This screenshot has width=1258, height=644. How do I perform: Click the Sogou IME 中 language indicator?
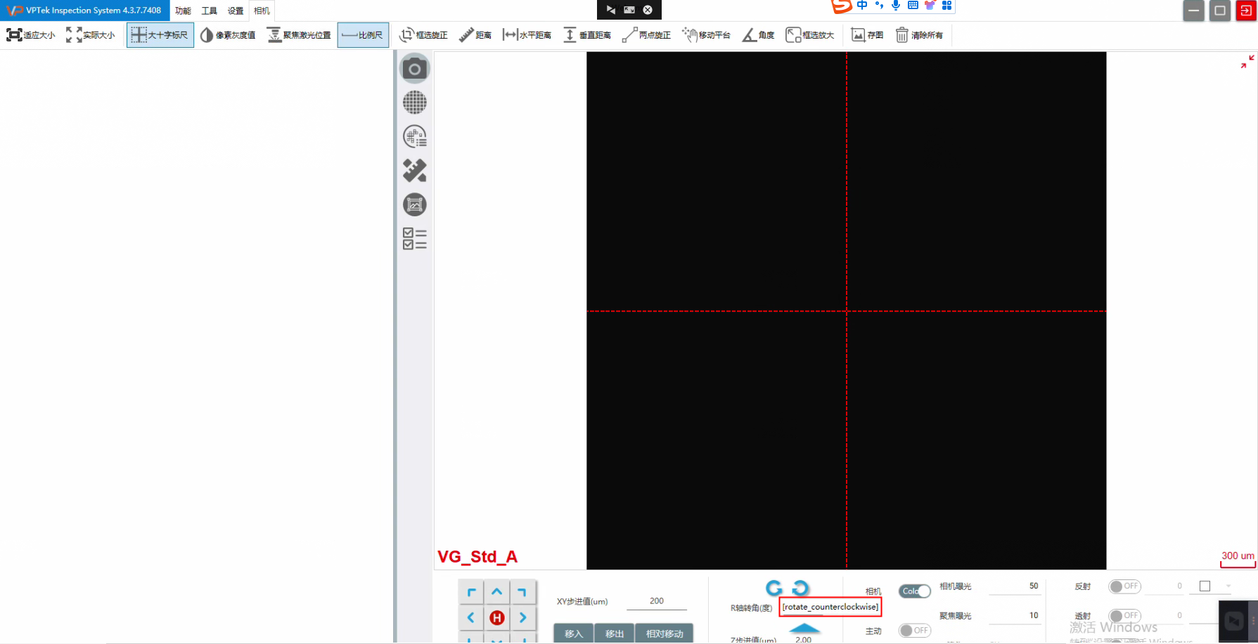coord(862,6)
